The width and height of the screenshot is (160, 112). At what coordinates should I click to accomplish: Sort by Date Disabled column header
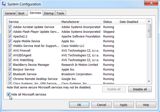click(132, 22)
